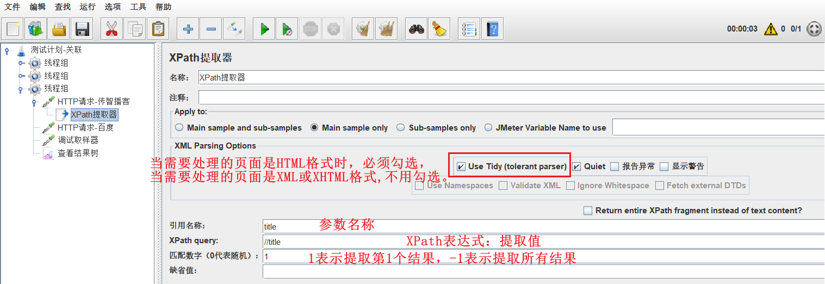Image resolution: width=825 pixels, height=284 pixels.
Task: Click the Clear All results icon
Action: tap(386, 29)
